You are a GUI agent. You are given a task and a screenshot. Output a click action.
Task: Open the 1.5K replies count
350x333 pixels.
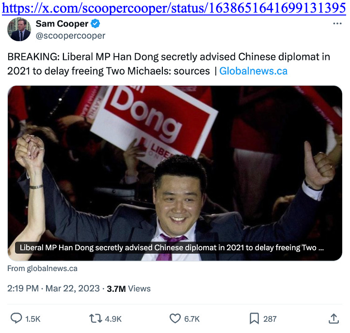pos(33,319)
